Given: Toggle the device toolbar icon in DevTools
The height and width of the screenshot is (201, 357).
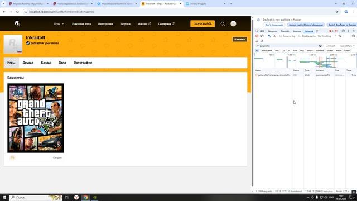Looking at the screenshot, I should click(262, 31).
